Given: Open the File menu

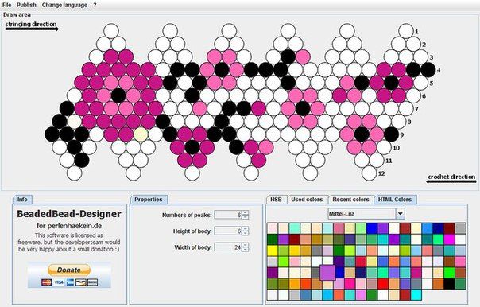Looking at the screenshot, I should (6, 5).
